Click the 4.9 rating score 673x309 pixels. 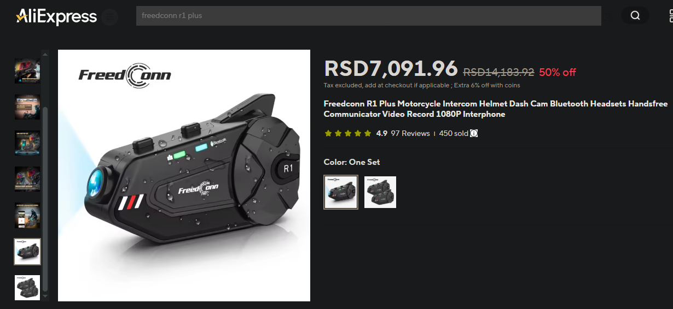pos(382,133)
